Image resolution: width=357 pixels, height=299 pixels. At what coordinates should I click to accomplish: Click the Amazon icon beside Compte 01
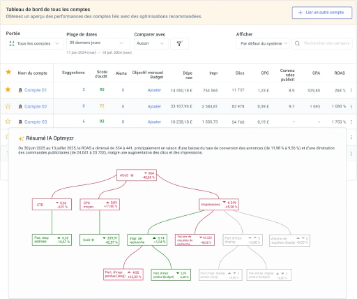[x=20, y=90]
